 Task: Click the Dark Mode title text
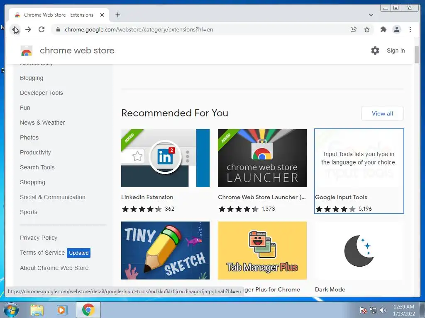pos(330,289)
